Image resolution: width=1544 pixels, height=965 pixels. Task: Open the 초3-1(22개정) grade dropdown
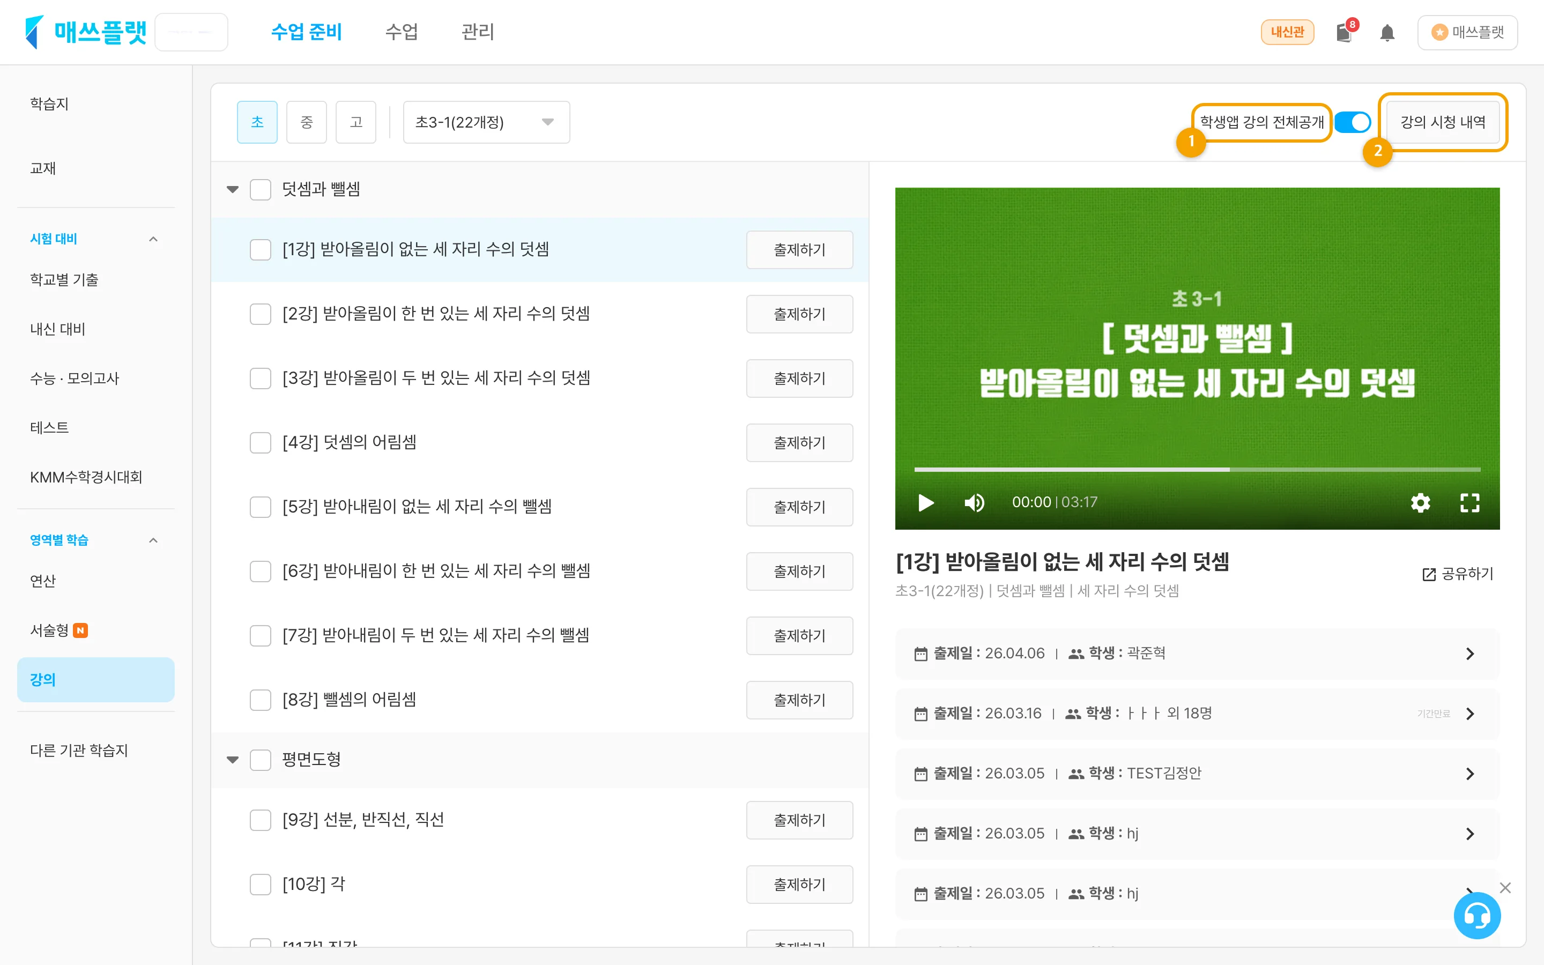pyautogui.click(x=486, y=122)
